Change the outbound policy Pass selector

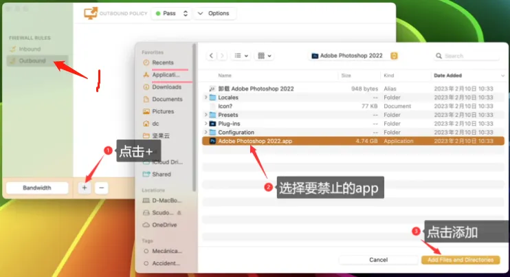171,13
